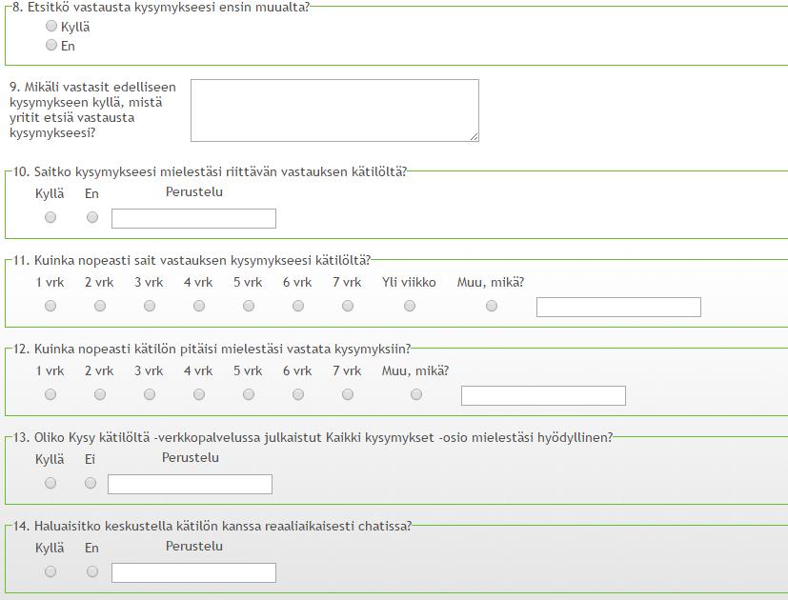Click the question 9 label text
Viewport: 788px width, 600px height.
coord(92,110)
